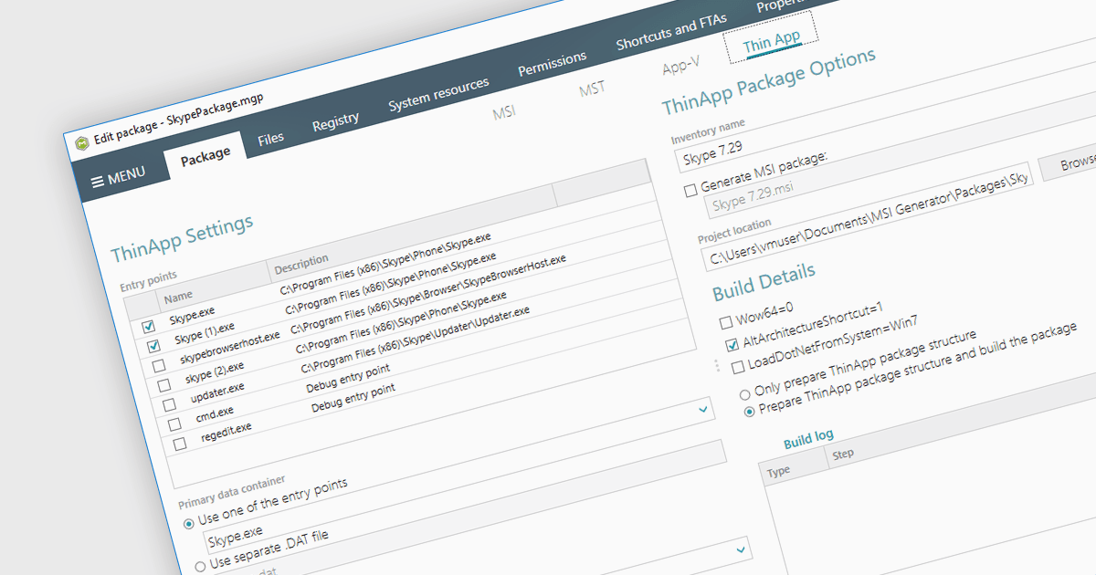Select the MST sub-tab
This screenshot has width=1096, height=575.
pyautogui.click(x=592, y=89)
